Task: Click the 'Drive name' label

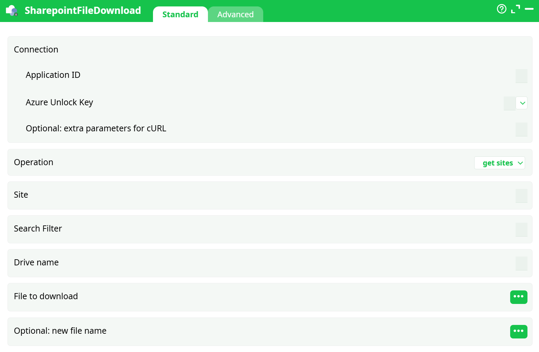Action: tap(36, 262)
